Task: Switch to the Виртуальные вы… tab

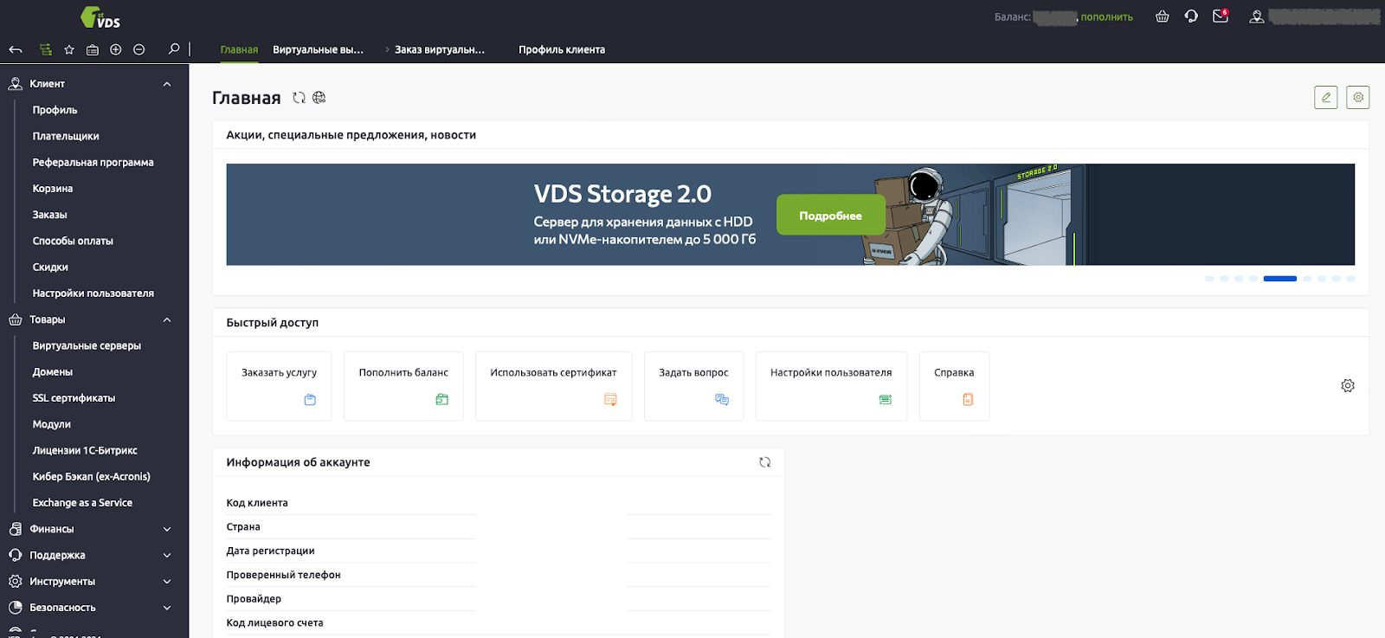Action: 318,50
